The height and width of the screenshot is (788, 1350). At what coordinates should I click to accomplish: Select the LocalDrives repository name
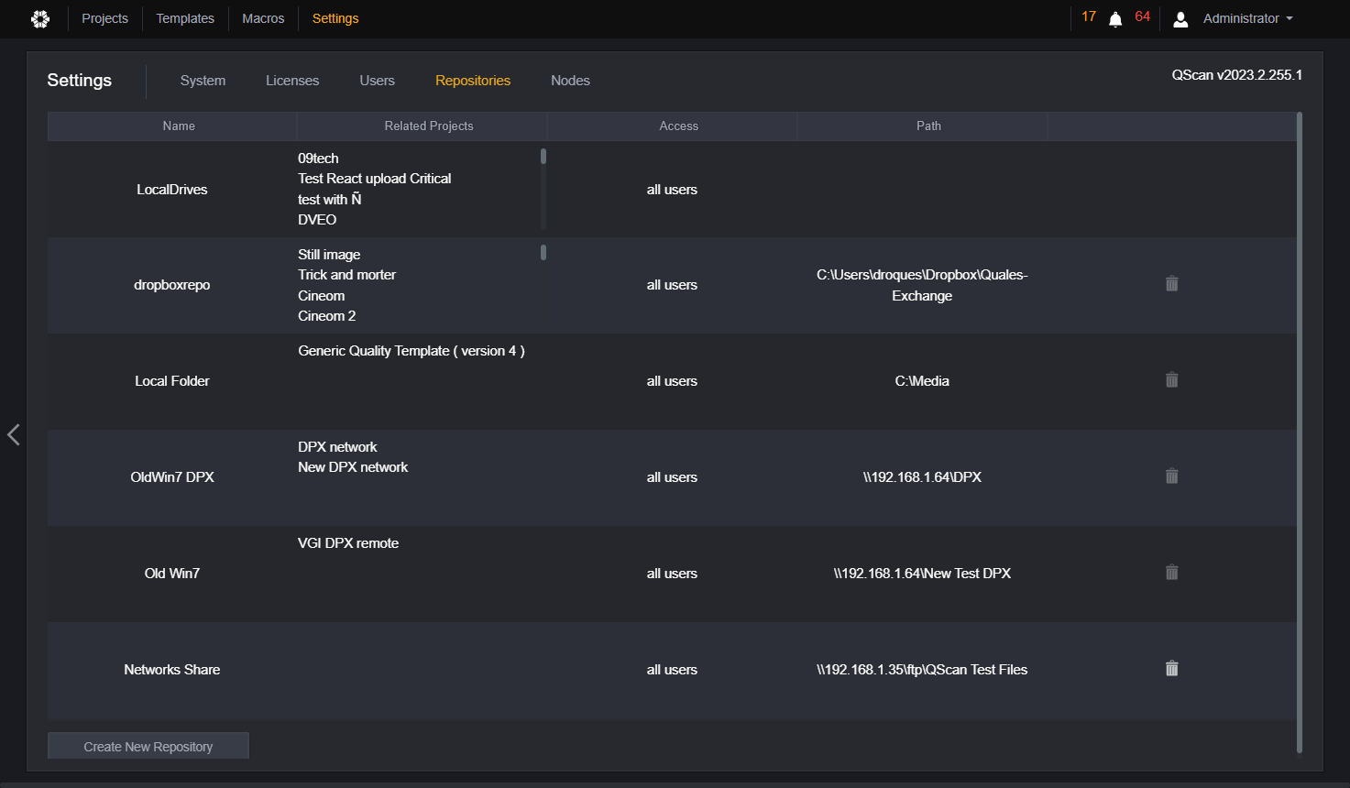pyautogui.click(x=172, y=190)
